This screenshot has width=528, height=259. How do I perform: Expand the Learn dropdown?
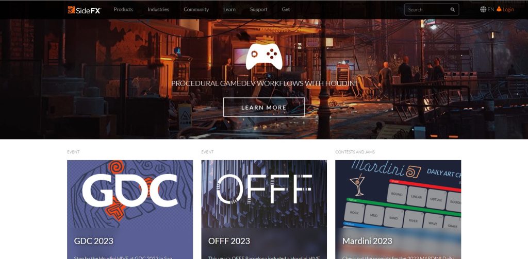[229, 9]
